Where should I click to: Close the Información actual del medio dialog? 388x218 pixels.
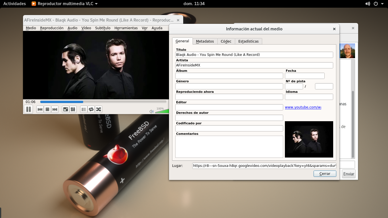pos(334,29)
